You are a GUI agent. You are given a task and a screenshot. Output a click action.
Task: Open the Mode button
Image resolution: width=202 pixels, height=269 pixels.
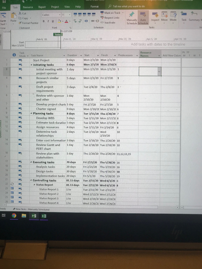coord(173,18)
